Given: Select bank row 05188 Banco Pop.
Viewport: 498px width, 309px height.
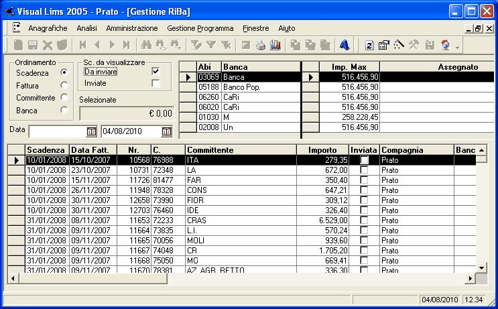Looking at the screenshot, I should (x=240, y=87).
